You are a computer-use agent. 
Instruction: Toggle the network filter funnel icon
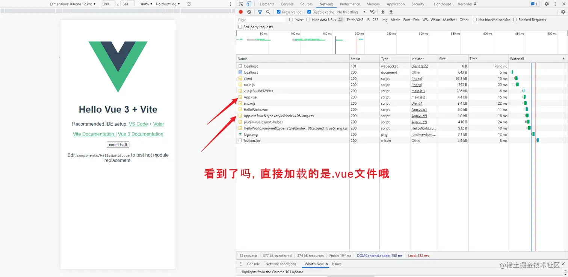tap(260, 12)
